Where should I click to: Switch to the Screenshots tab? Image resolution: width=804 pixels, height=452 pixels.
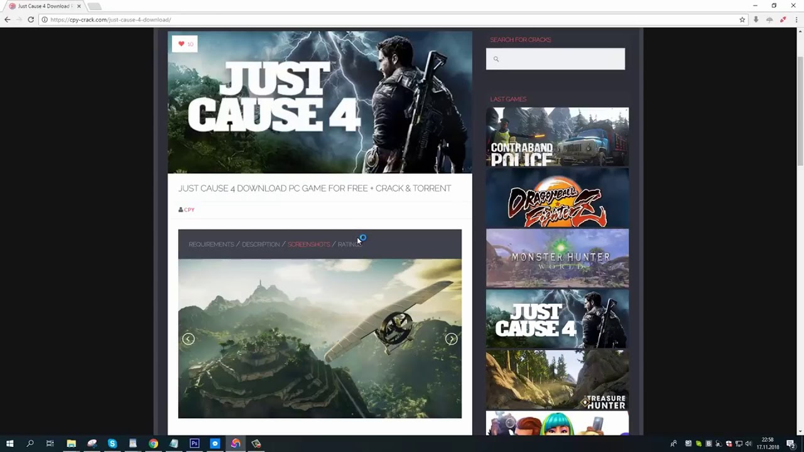(x=308, y=244)
